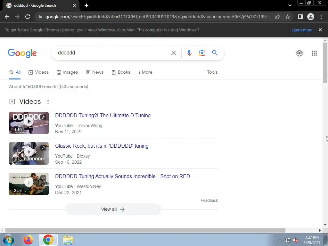Image resolution: width=328 pixels, height=246 pixels.
Task: Play the Trevor Wong video thumbnail
Action: click(x=29, y=123)
